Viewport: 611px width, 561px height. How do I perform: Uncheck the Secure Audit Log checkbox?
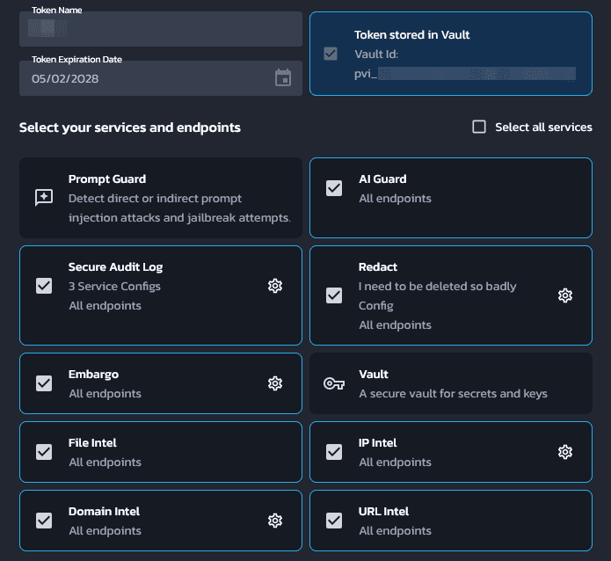click(44, 286)
